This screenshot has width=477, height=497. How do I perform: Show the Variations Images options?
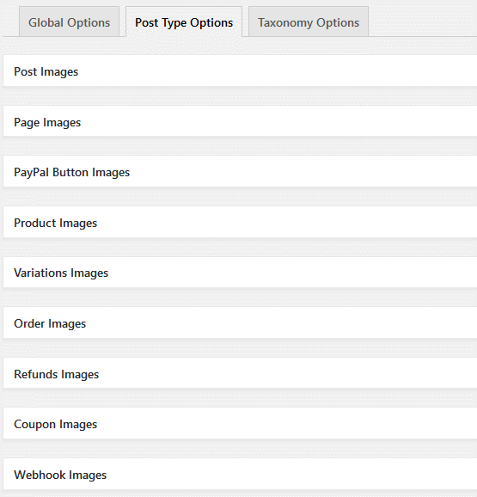[240, 273]
